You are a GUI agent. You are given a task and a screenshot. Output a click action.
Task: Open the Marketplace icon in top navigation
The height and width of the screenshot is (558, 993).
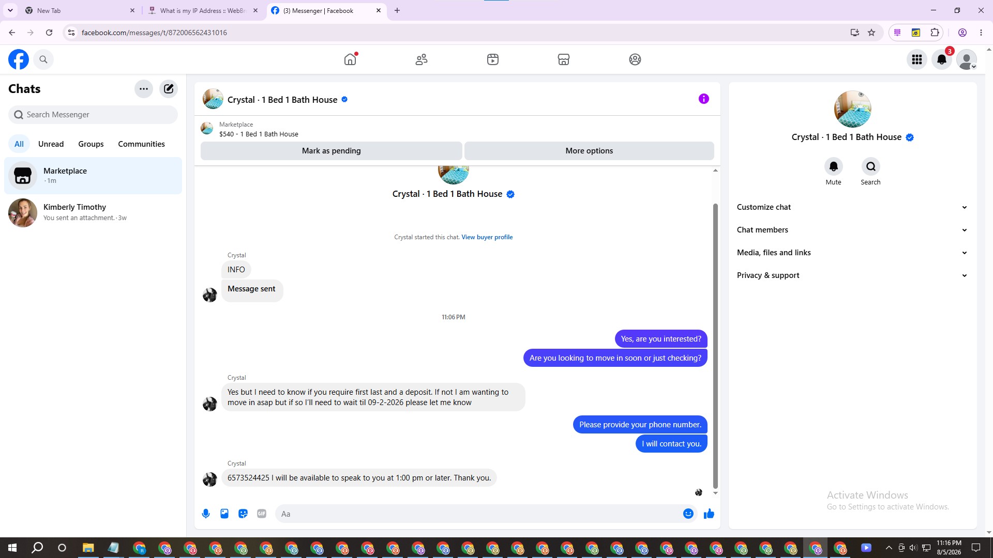coord(564,59)
